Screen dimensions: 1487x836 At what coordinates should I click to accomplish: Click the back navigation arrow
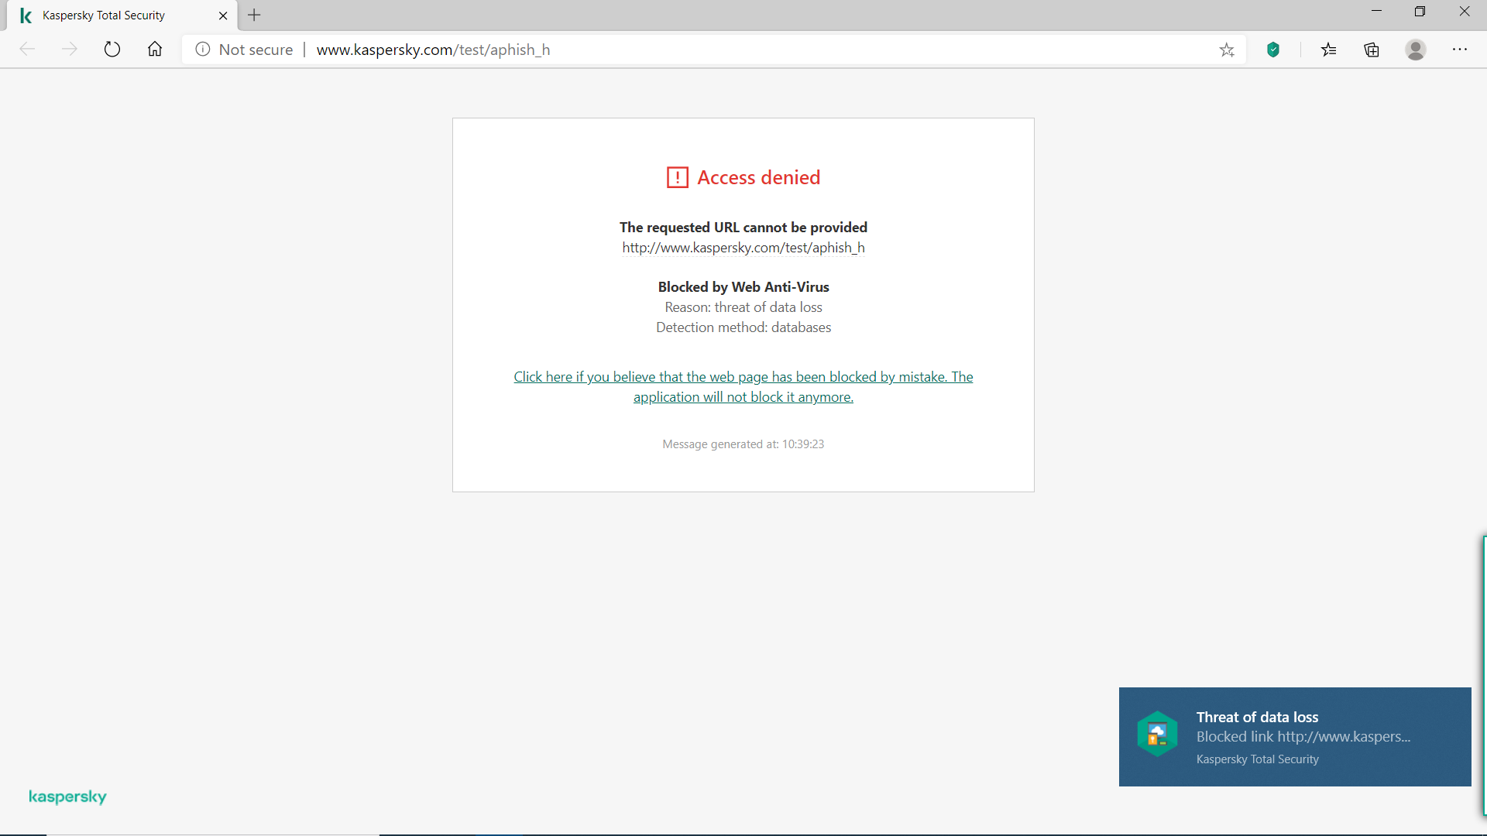coord(28,50)
